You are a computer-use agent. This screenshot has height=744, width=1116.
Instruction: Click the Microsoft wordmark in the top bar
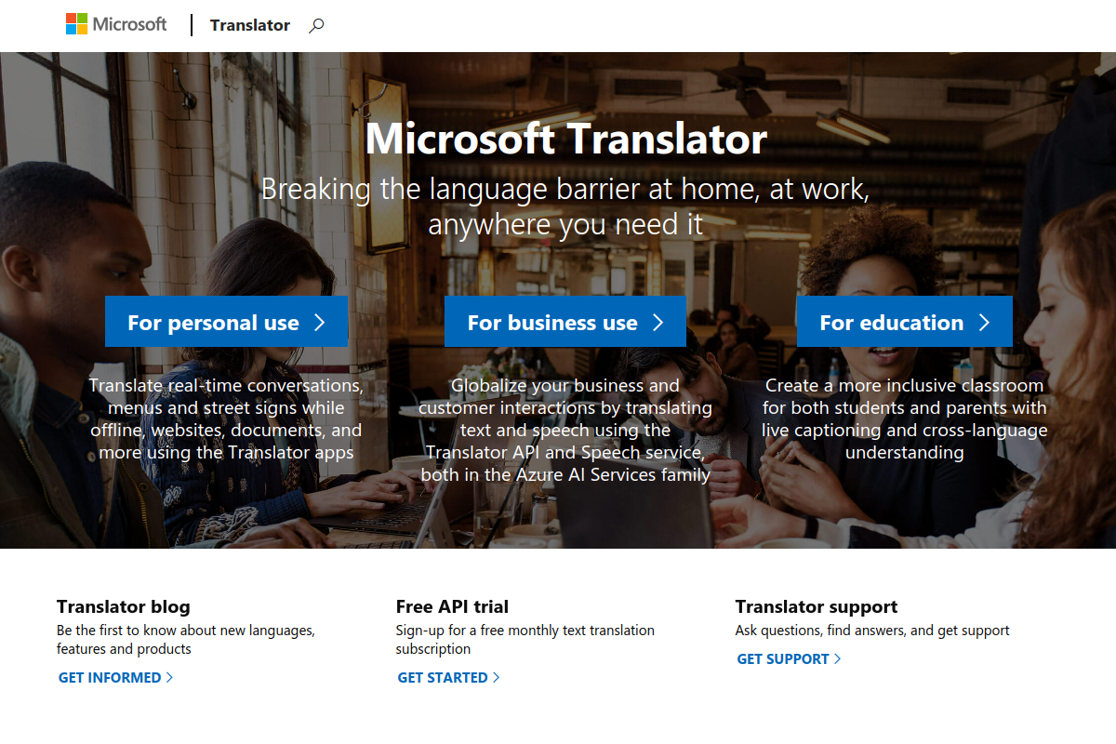coord(129,24)
